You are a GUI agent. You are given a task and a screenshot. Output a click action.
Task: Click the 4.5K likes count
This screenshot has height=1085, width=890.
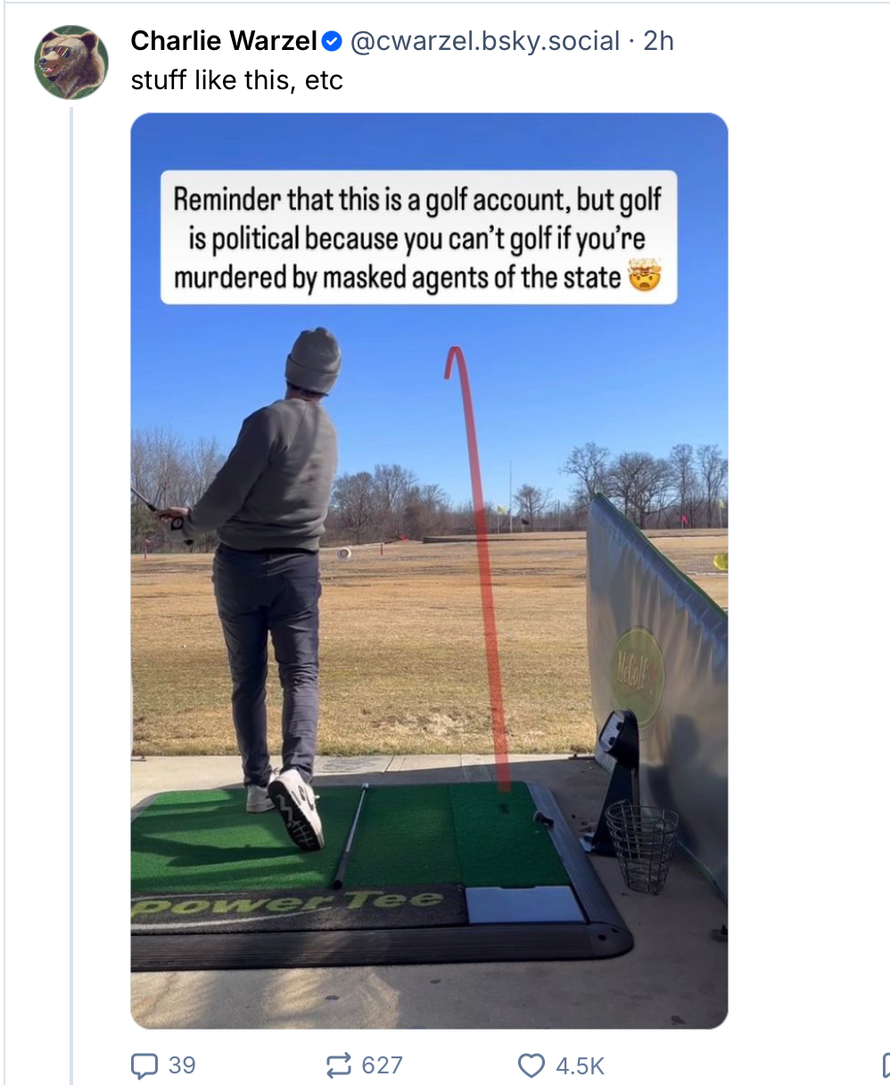(580, 1065)
